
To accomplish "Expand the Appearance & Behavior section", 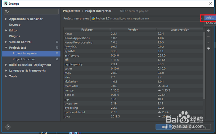I will tap(6, 19).
